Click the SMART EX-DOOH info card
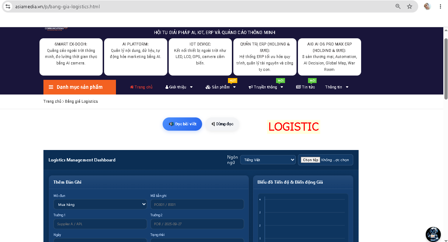The width and height of the screenshot is (448, 242). click(71, 57)
